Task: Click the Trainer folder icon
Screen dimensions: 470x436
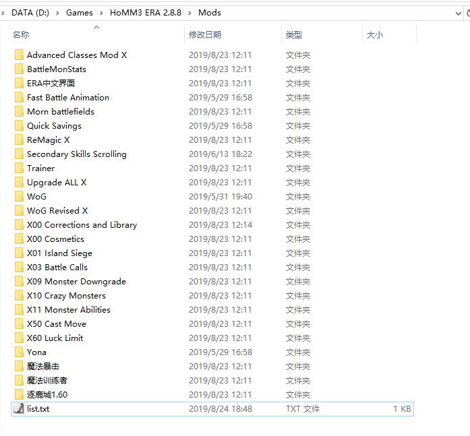Action: pyautogui.click(x=19, y=168)
